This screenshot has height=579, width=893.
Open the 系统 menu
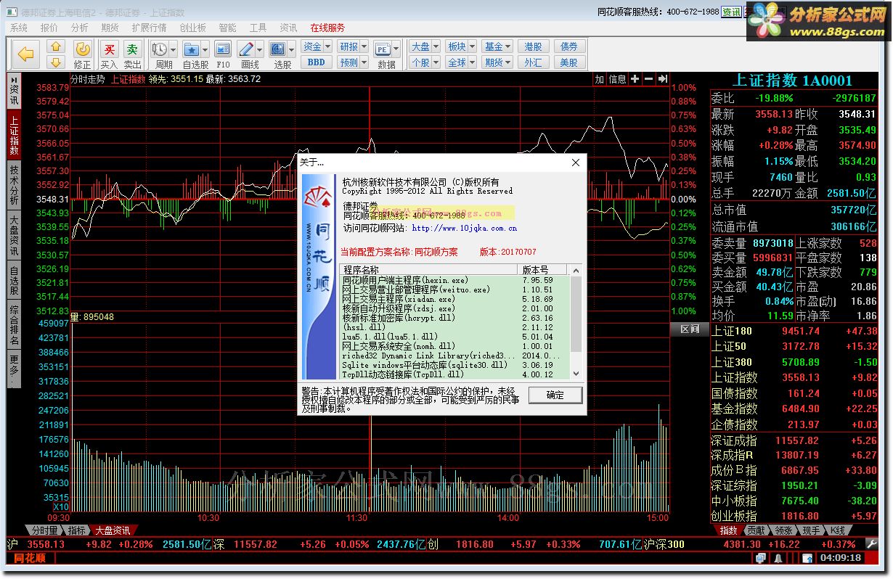[19, 28]
